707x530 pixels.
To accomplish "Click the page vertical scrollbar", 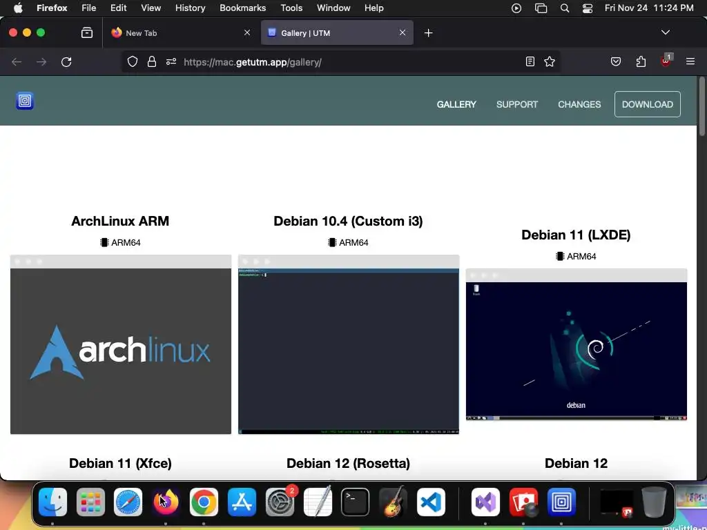I will (701, 106).
